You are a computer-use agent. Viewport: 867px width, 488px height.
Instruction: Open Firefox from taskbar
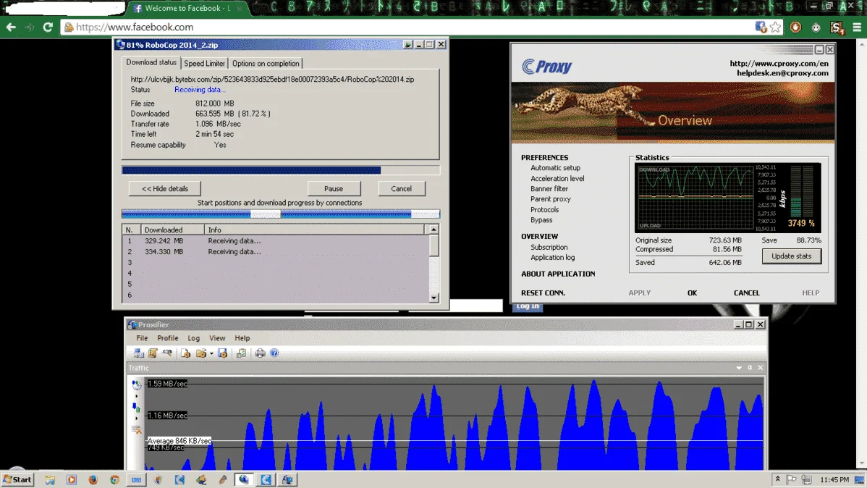(x=93, y=480)
